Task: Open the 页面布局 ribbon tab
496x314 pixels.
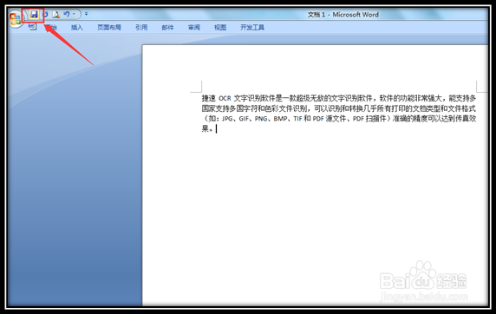Action: click(109, 28)
